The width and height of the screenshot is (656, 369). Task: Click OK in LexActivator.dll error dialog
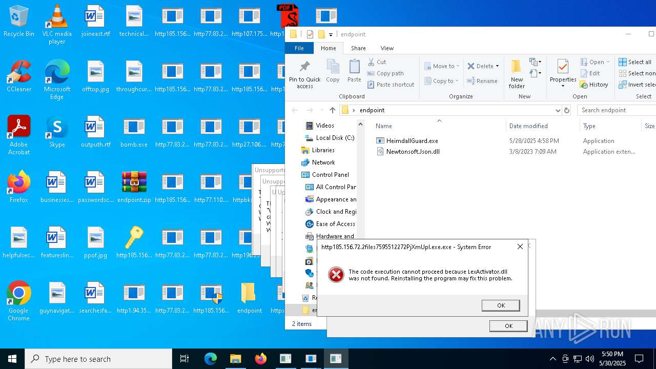(501, 305)
